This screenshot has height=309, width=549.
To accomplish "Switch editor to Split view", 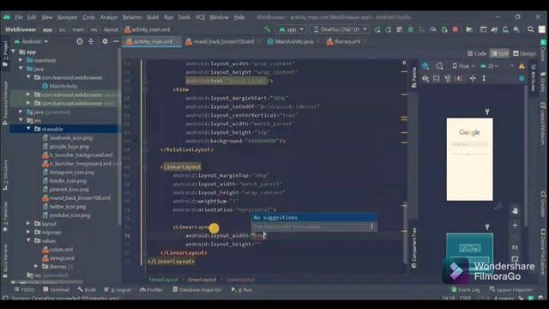I will tap(499, 53).
